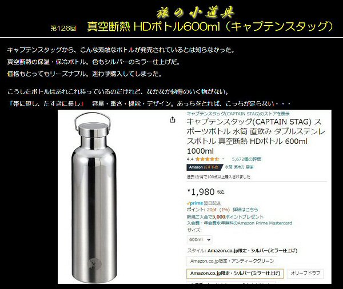Click the 旅の小道具 header logo
This screenshot has height=289, width=343.
click(195, 12)
